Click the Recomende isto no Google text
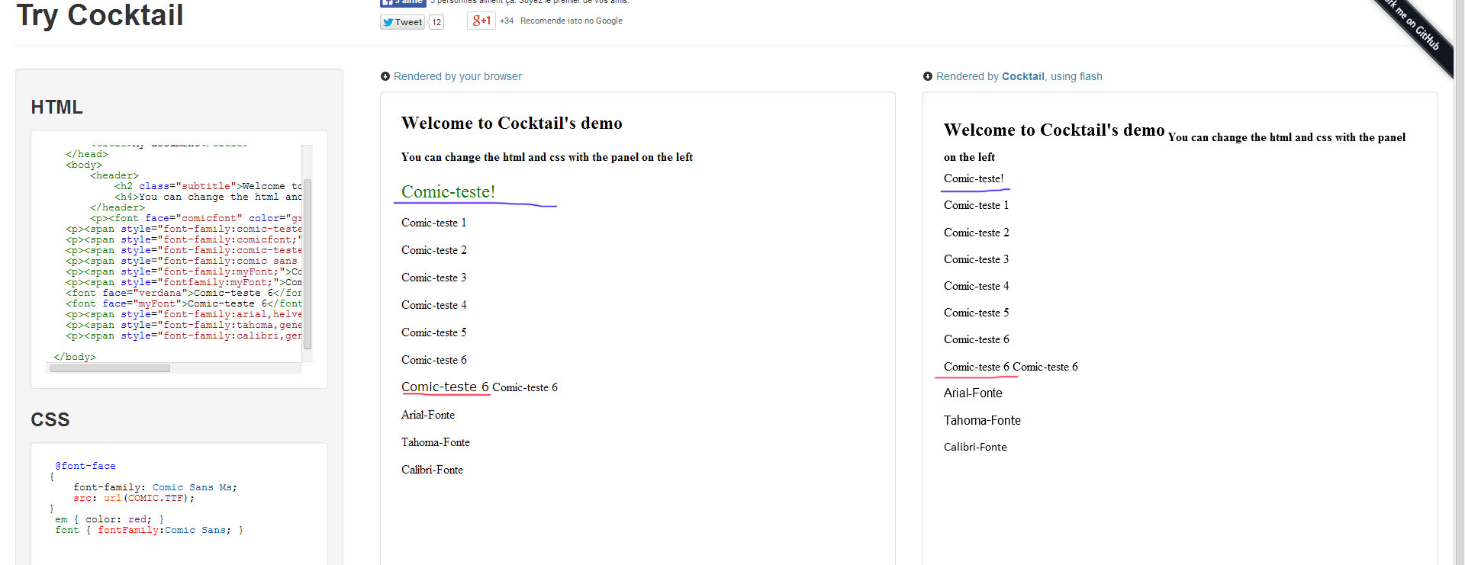Image resolution: width=1465 pixels, height=565 pixels. 572,21
